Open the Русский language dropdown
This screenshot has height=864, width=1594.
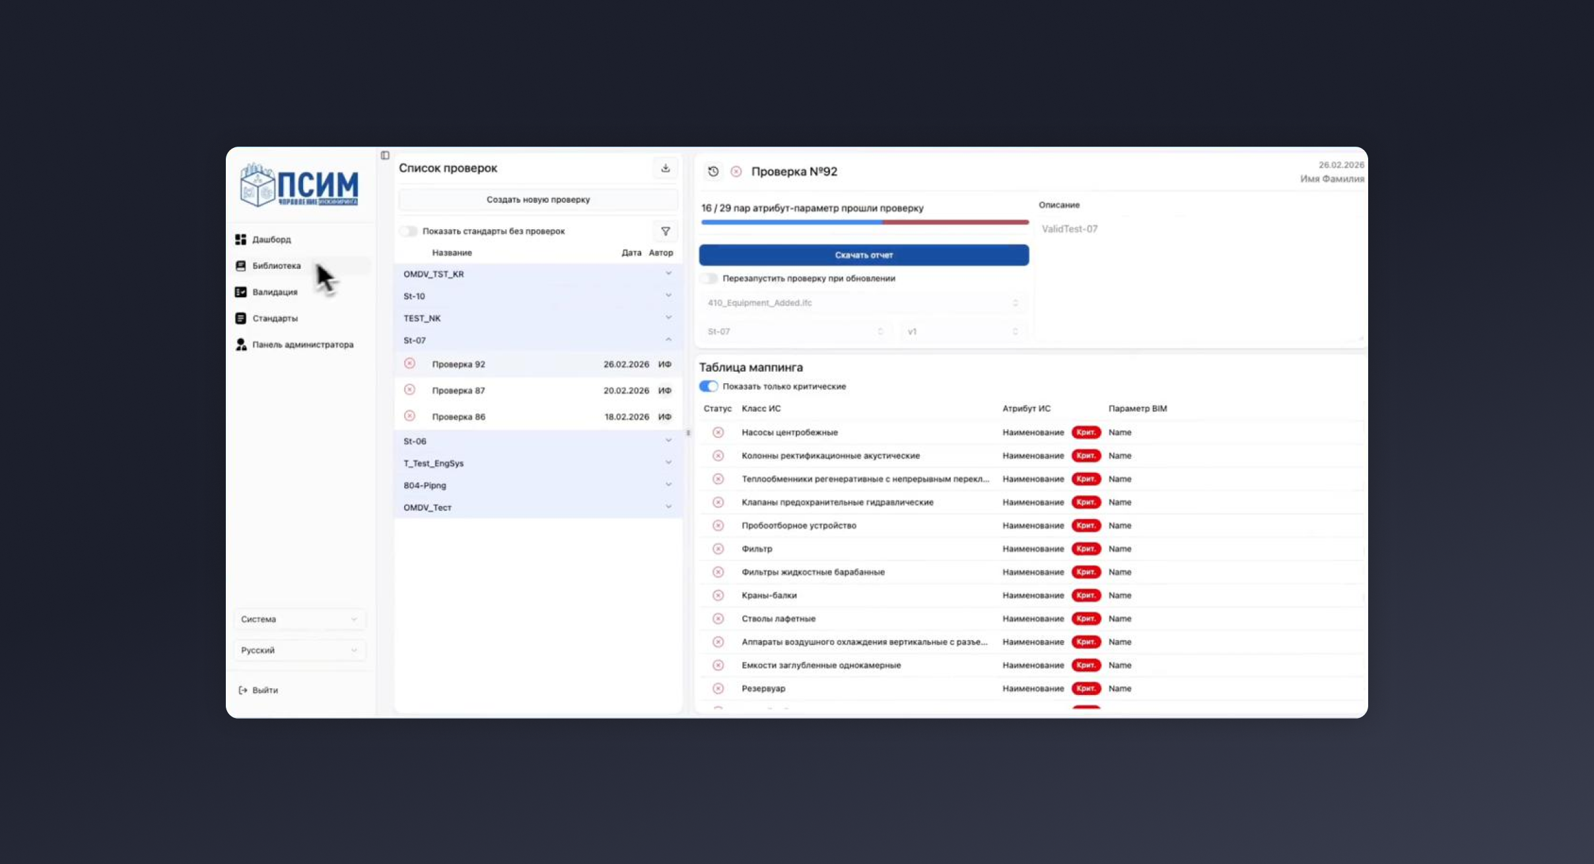click(299, 651)
